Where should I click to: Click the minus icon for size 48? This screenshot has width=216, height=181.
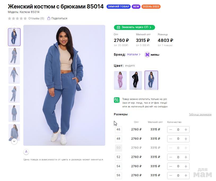coord(171,139)
